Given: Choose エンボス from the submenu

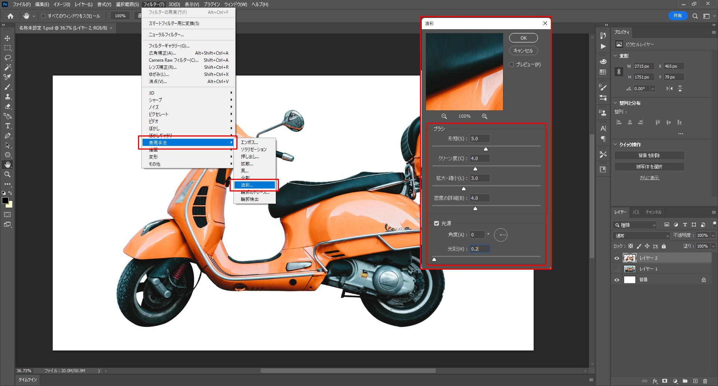Looking at the screenshot, I should pyautogui.click(x=249, y=143).
